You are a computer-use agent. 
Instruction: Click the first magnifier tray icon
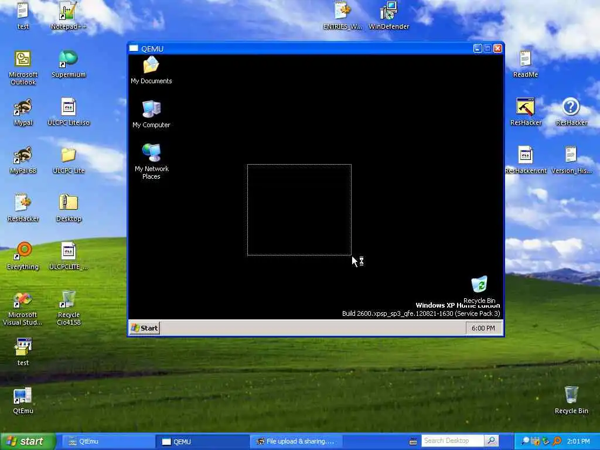click(x=526, y=441)
